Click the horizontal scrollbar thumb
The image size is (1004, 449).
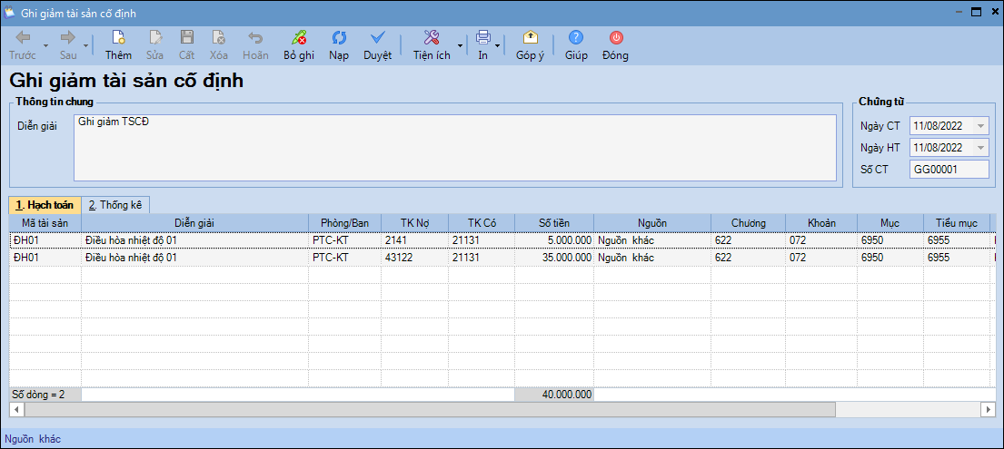pos(430,409)
